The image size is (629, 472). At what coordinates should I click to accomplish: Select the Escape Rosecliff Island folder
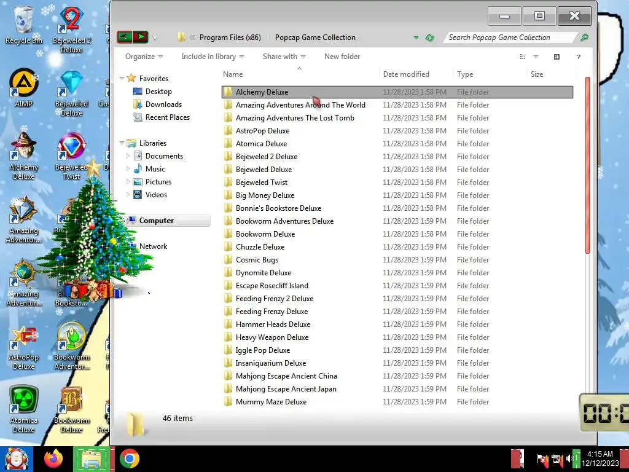397,286
